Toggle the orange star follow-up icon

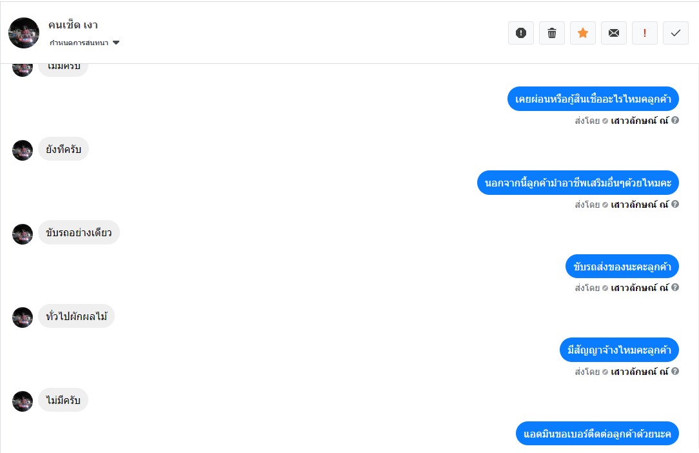tap(583, 33)
